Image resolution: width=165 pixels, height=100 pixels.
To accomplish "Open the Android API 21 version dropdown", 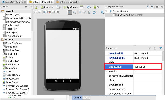I will pyautogui.click(x=97, y=7).
